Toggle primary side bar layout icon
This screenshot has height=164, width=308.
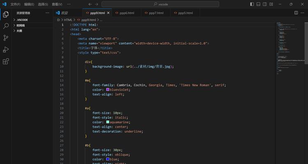252,4
